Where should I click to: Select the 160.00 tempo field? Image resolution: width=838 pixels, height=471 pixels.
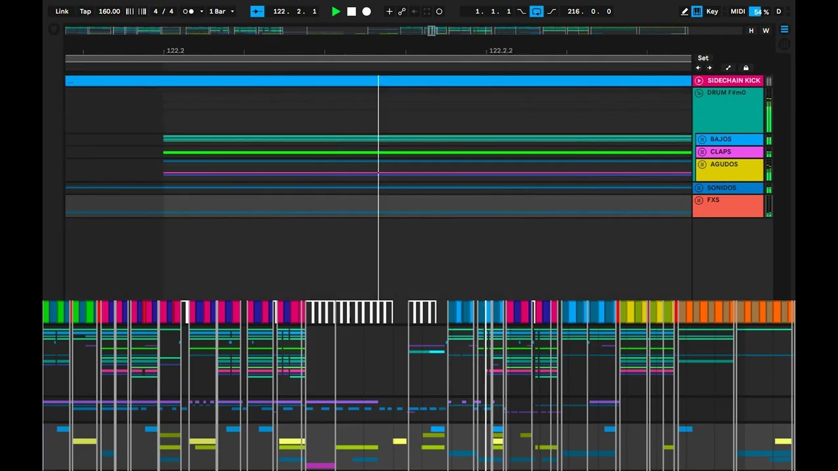[109, 11]
